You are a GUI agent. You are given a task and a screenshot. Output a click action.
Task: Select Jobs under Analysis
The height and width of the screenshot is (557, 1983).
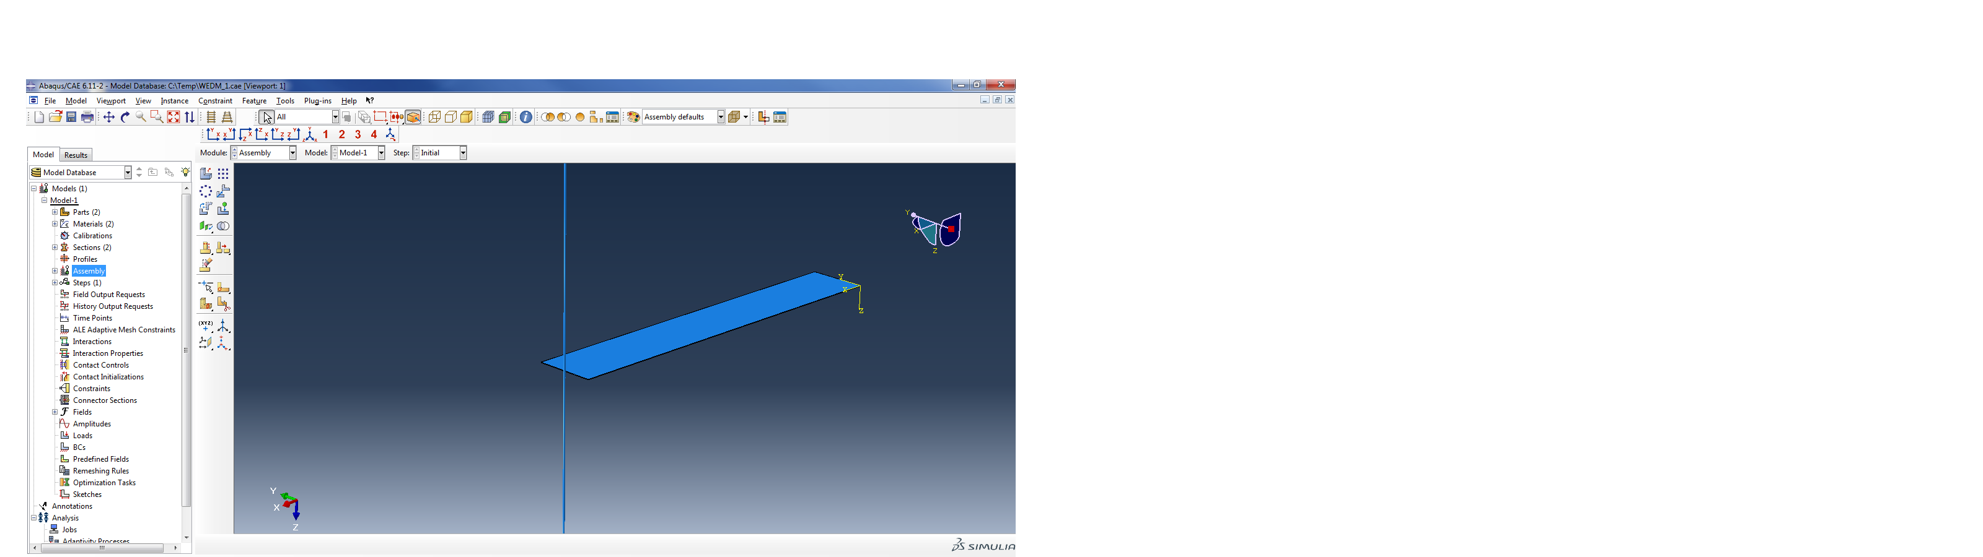[69, 529]
